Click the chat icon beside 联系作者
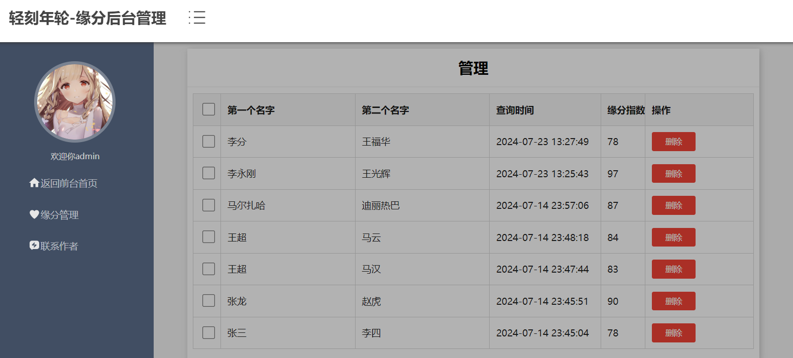This screenshot has width=793, height=358. coord(34,246)
